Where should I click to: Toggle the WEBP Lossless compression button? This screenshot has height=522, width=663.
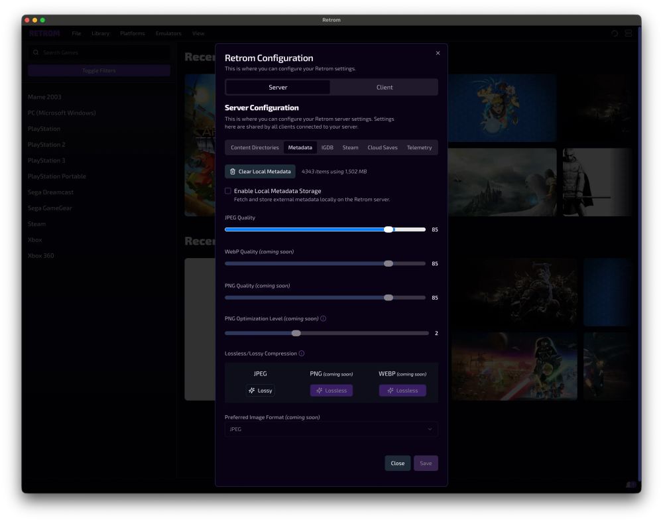click(x=402, y=391)
